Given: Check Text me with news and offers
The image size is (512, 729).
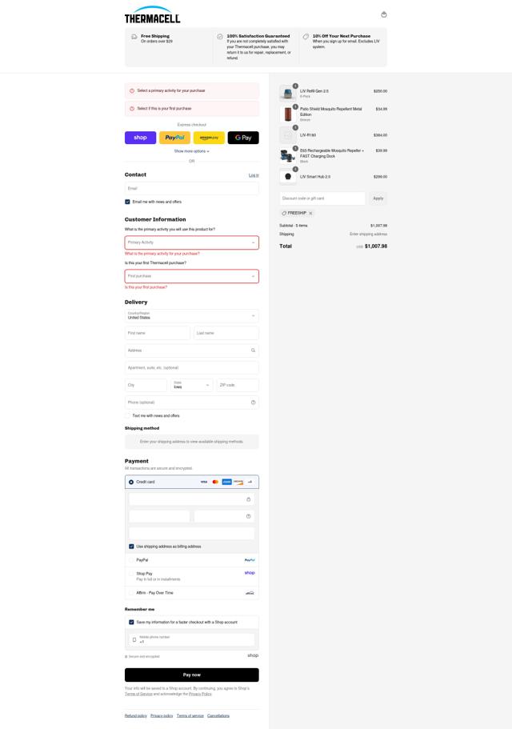Looking at the screenshot, I should [127, 415].
